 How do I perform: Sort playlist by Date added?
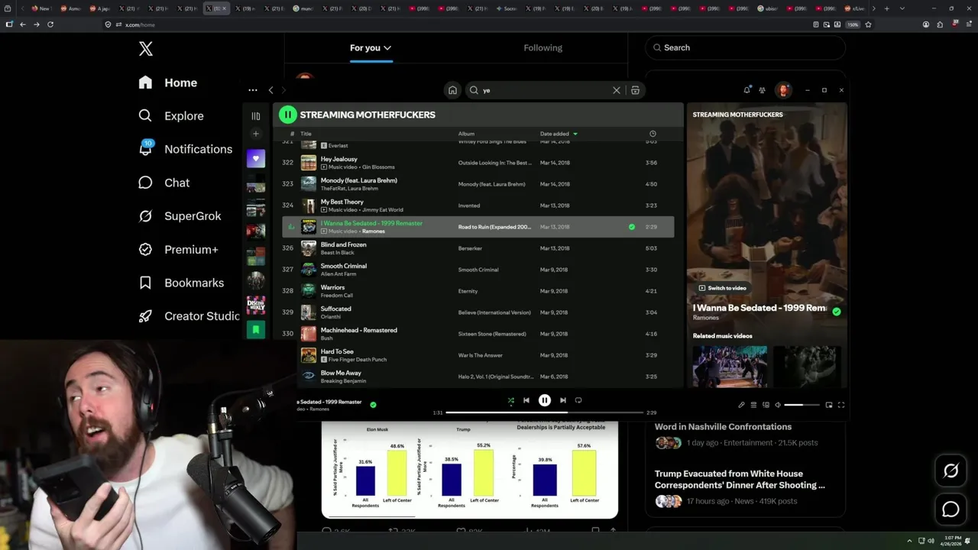(x=559, y=134)
